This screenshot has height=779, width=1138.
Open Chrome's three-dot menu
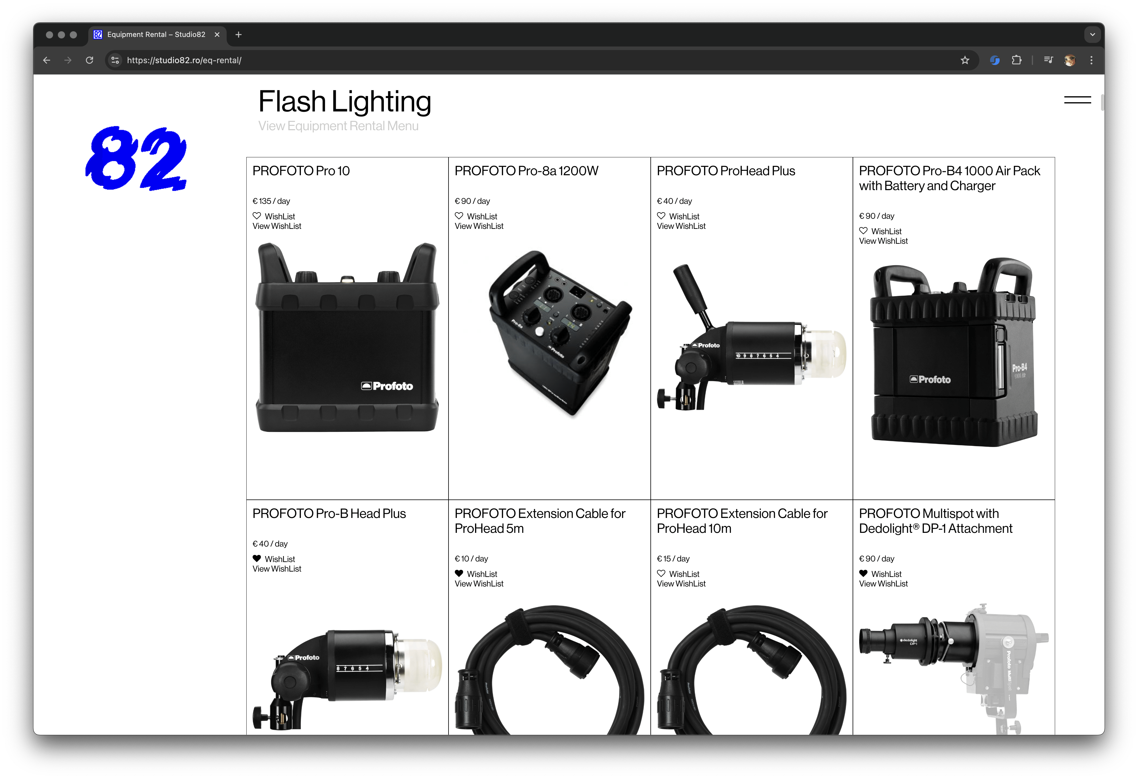[x=1091, y=60]
